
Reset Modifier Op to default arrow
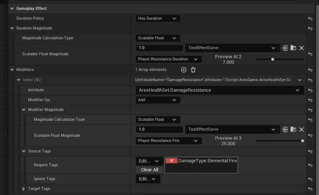click(x=310, y=100)
